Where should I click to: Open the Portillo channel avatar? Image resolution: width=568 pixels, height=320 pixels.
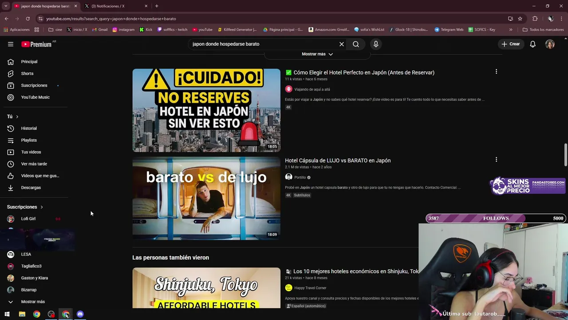pos(288,177)
